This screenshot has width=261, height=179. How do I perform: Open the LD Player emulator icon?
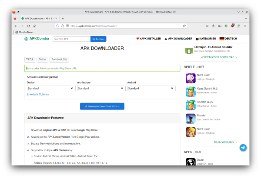point(189,51)
